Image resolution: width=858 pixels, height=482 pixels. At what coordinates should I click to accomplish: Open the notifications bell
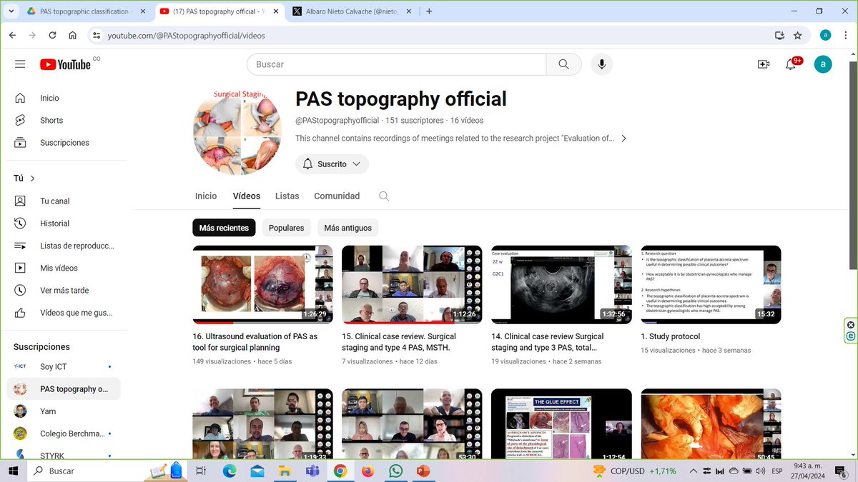791,64
